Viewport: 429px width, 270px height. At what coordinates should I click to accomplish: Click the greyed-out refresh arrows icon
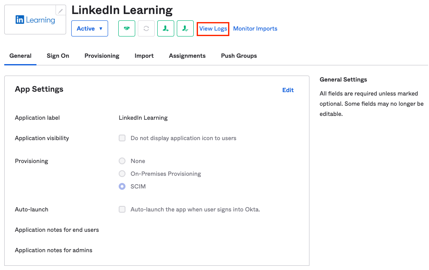coord(146,28)
